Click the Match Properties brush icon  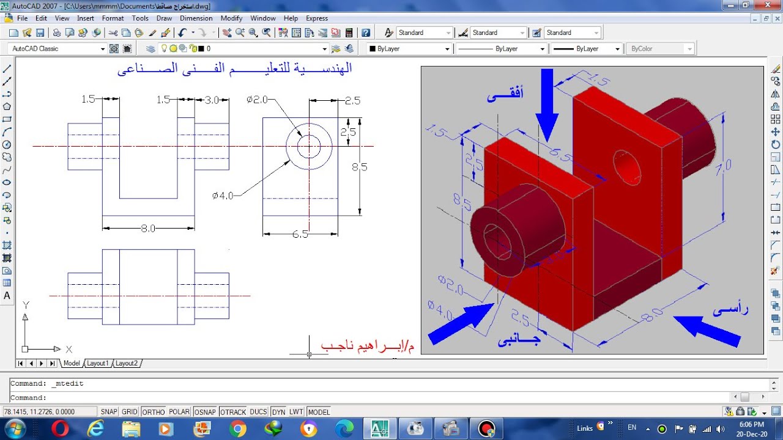(x=153, y=32)
